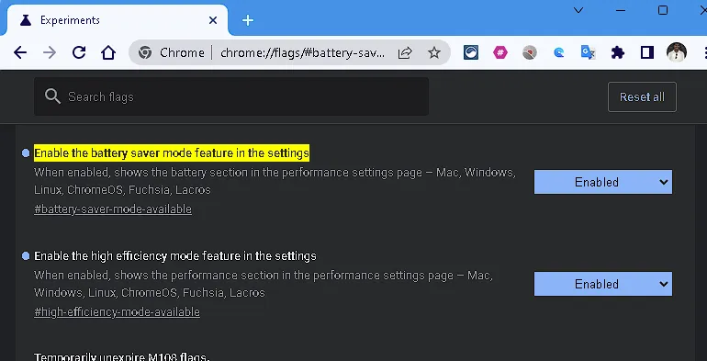Click the pink hashtag extension icon
The width and height of the screenshot is (707, 361).
click(x=500, y=52)
